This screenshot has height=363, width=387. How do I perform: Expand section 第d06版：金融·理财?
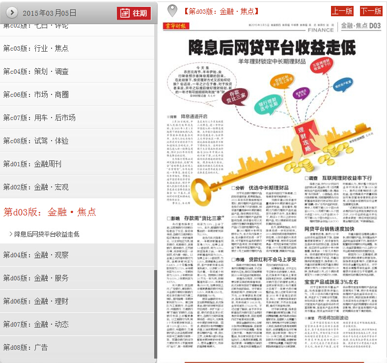(77, 301)
